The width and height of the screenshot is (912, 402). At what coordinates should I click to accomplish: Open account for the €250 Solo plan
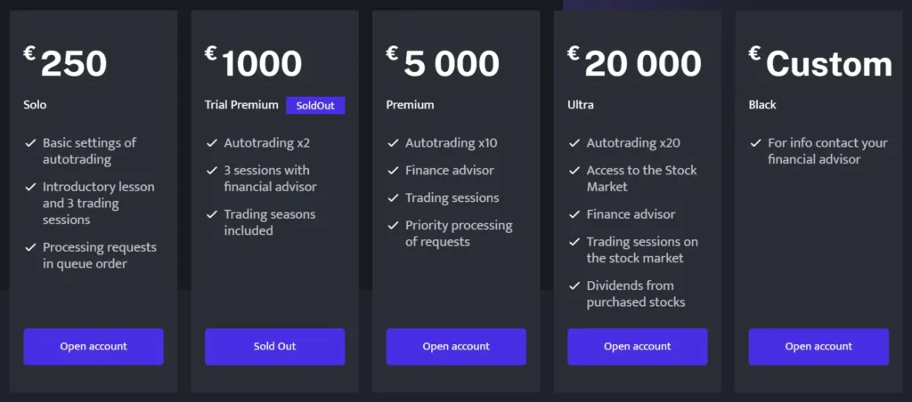[94, 347]
